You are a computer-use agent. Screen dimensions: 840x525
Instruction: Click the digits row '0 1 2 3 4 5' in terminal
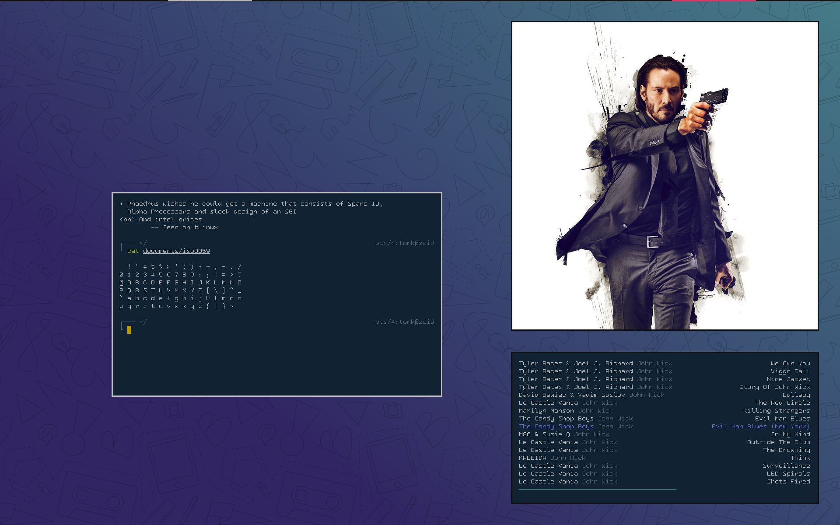coord(180,274)
